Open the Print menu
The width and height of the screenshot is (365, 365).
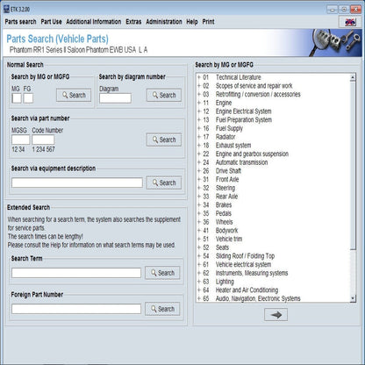pyautogui.click(x=208, y=22)
